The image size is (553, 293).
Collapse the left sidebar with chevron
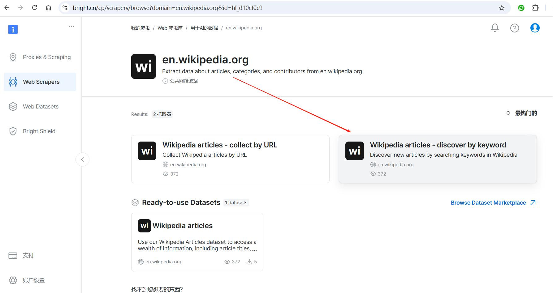[82, 159]
